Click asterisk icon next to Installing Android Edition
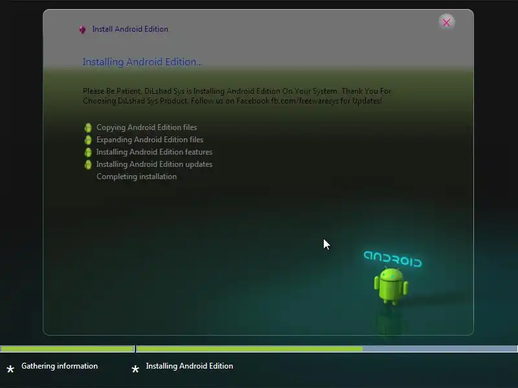Screen dimensions: 518x388 pos(135,369)
